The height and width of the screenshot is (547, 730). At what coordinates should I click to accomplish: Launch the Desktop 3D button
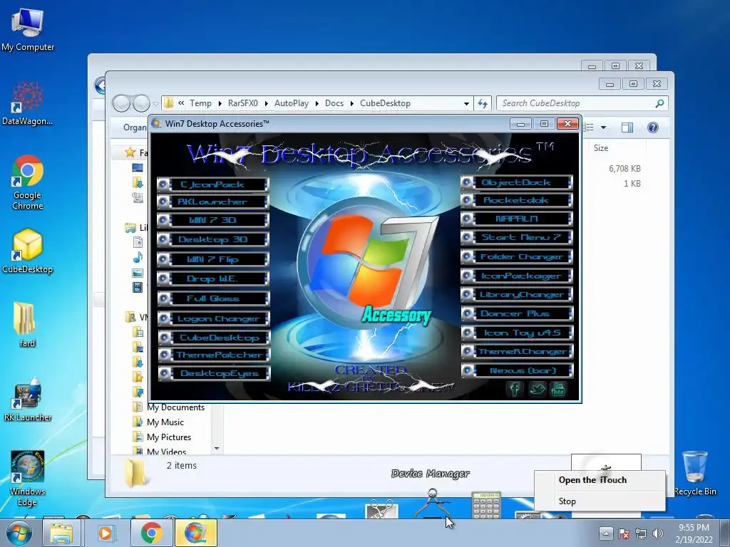click(213, 239)
